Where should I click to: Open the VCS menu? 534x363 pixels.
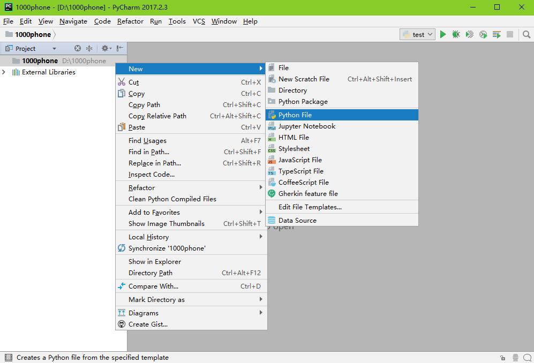199,21
